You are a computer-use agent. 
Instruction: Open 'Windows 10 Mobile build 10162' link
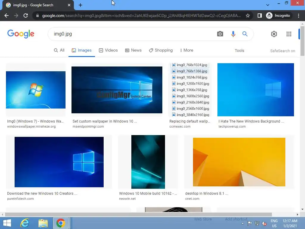tap(148, 193)
